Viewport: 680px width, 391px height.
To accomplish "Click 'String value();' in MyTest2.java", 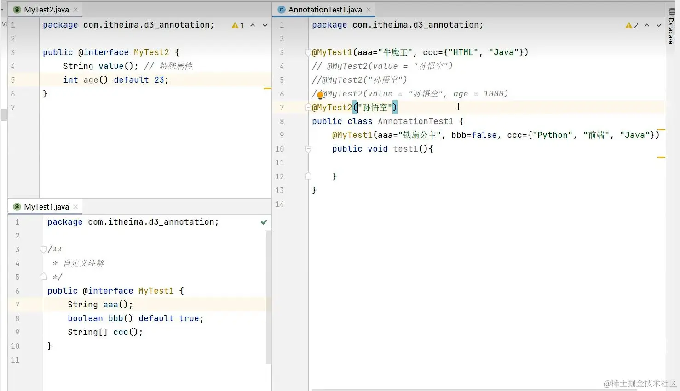I will click(101, 66).
